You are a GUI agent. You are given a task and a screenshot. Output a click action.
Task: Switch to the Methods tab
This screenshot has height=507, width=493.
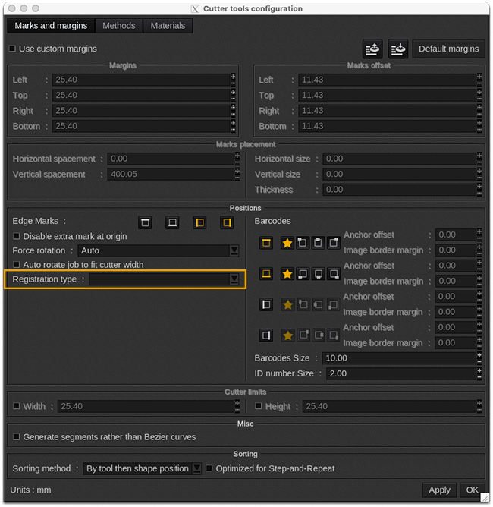click(x=119, y=25)
